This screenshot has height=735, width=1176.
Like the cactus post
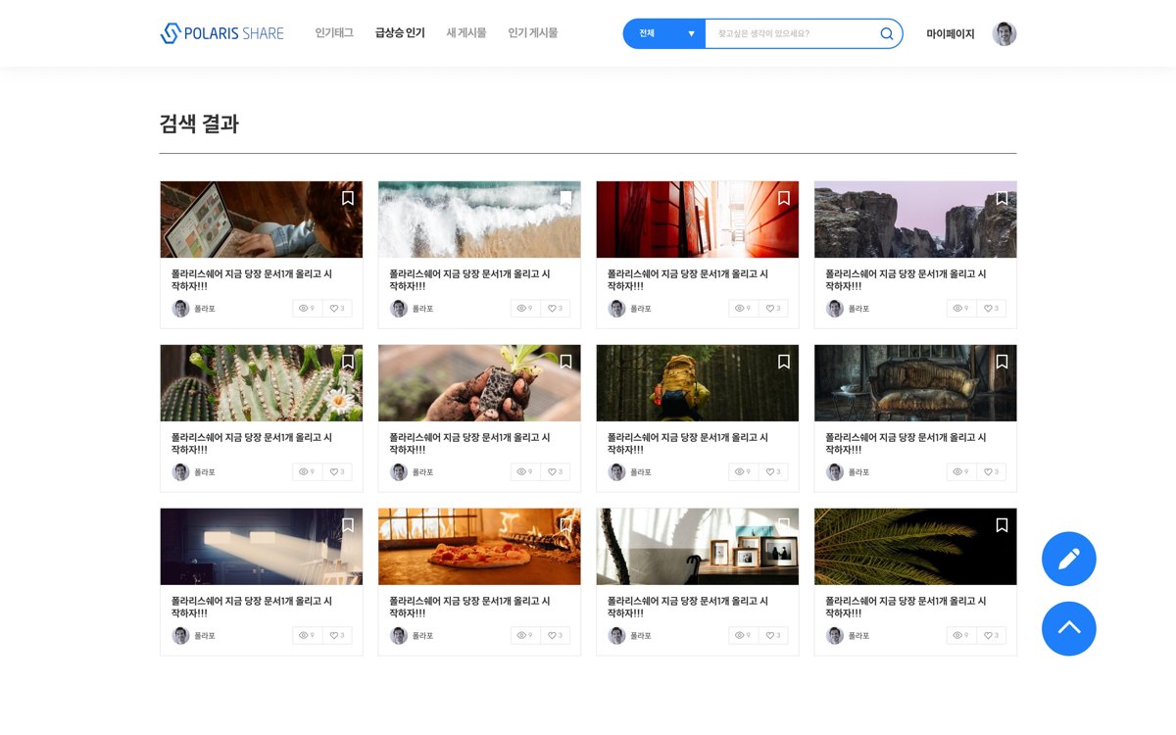click(337, 472)
